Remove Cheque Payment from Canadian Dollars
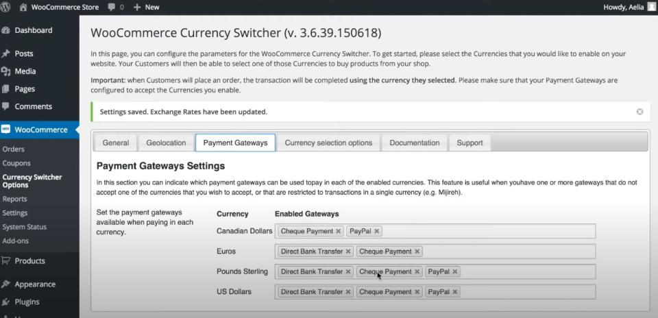 pyautogui.click(x=338, y=232)
